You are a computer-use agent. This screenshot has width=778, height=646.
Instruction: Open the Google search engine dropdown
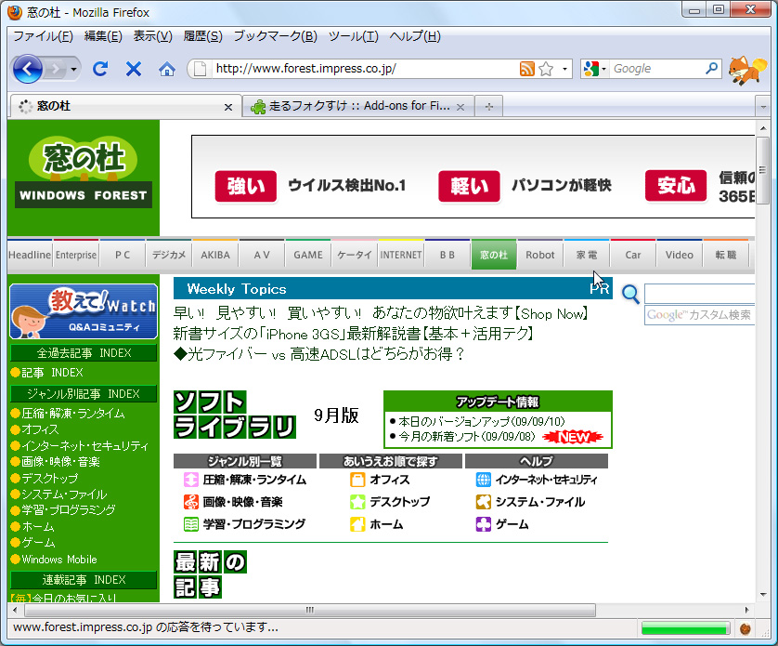tap(604, 69)
